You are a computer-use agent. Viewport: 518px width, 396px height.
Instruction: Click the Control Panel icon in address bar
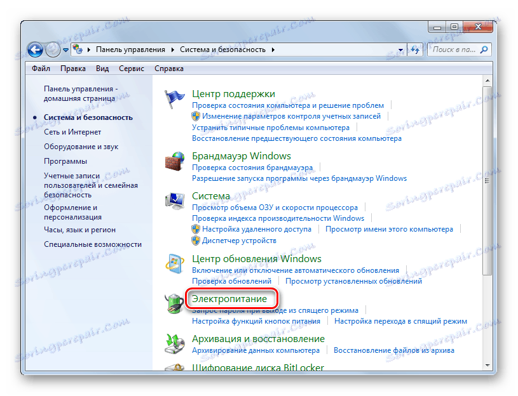(78, 49)
